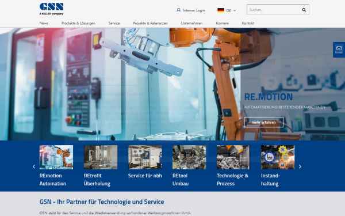Open the Instandhaltung gears thumbnail
345x216 pixels.
point(278,157)
